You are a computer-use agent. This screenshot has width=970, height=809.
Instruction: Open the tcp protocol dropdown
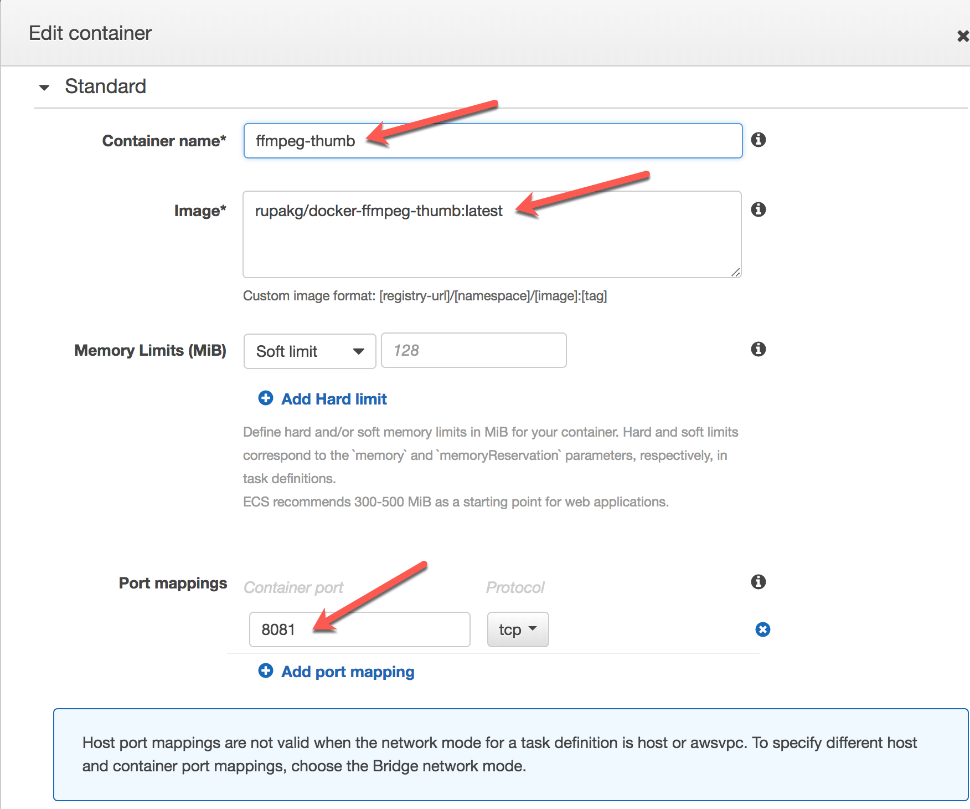[x=517, y=629]
